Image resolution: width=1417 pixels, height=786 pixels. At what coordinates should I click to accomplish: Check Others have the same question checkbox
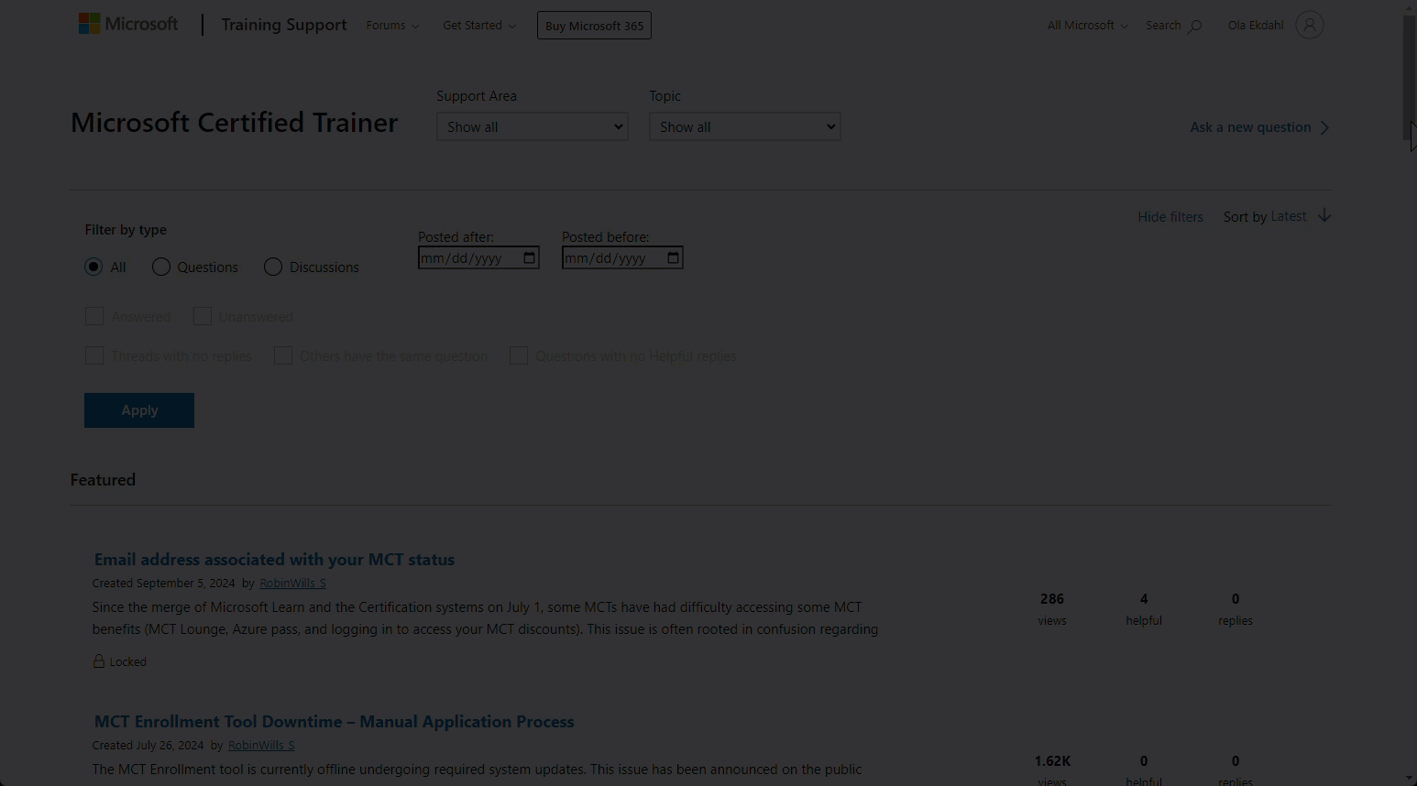point(283,355)
